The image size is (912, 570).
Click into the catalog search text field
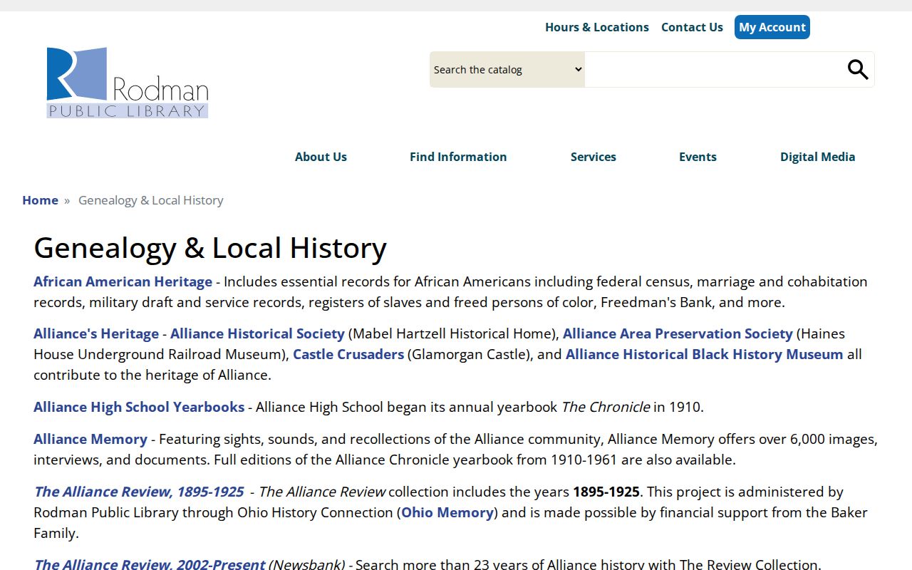coord(713,69)
